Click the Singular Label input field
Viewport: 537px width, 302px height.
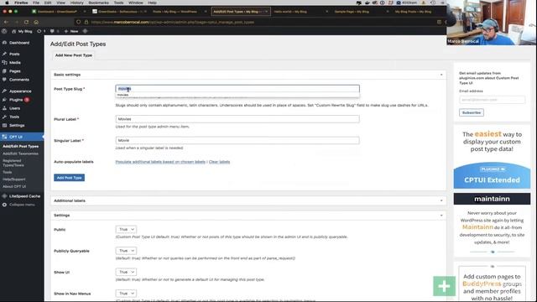tap(237, 140)
